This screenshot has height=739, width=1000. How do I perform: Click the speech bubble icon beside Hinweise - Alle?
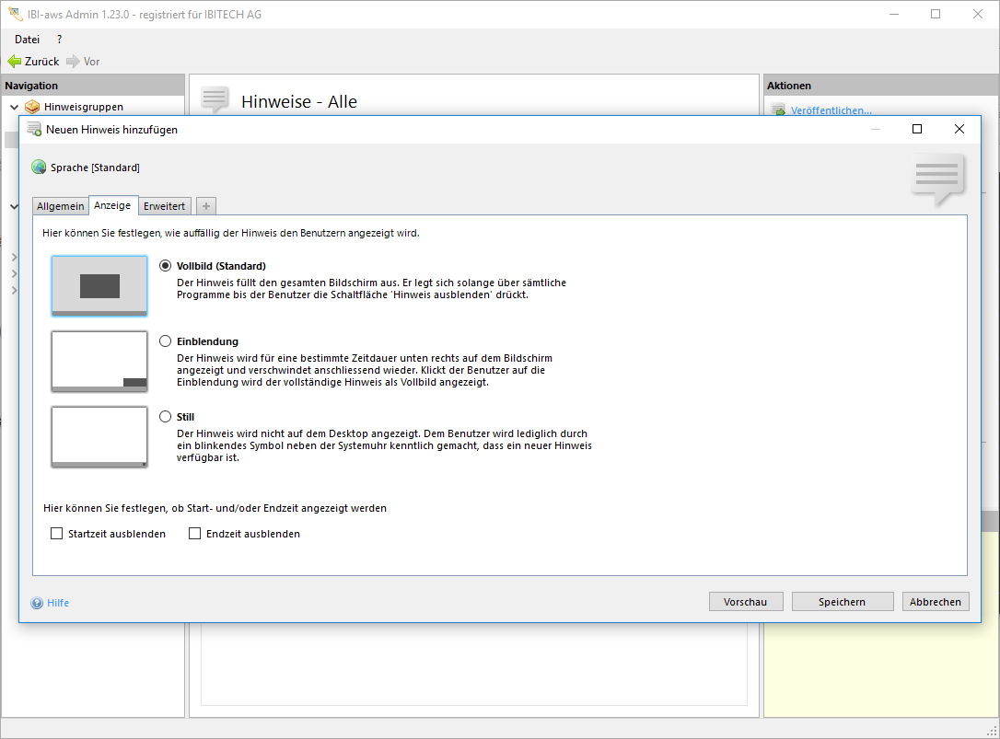coord(215,99)
